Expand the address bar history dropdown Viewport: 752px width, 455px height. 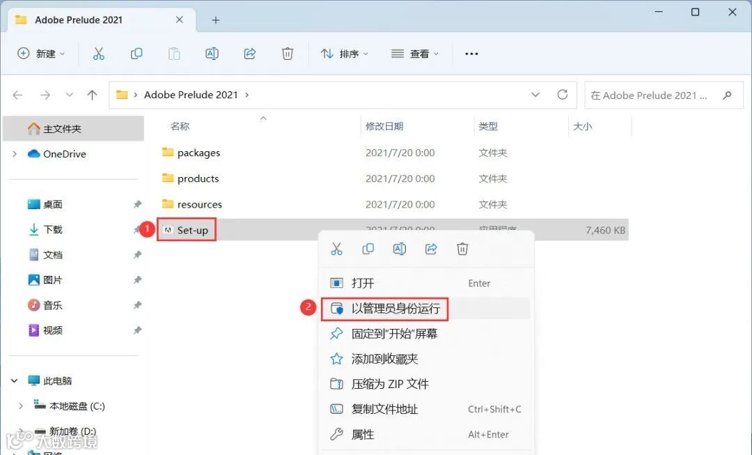[x=535, y=95]
